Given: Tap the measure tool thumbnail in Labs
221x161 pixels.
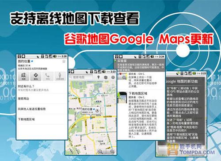Looking at the screenshot, I should point(122,76).
